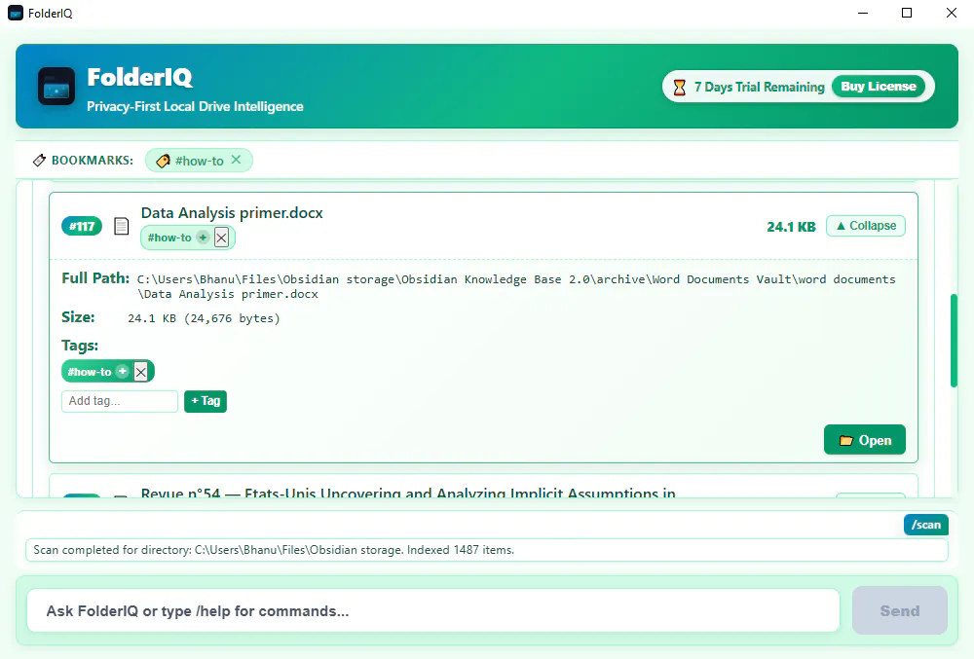Click plus icon on #how-to in Tags section
Image resolution: width=974 pixels, height=659 pixels.
(x=123, y=372)
